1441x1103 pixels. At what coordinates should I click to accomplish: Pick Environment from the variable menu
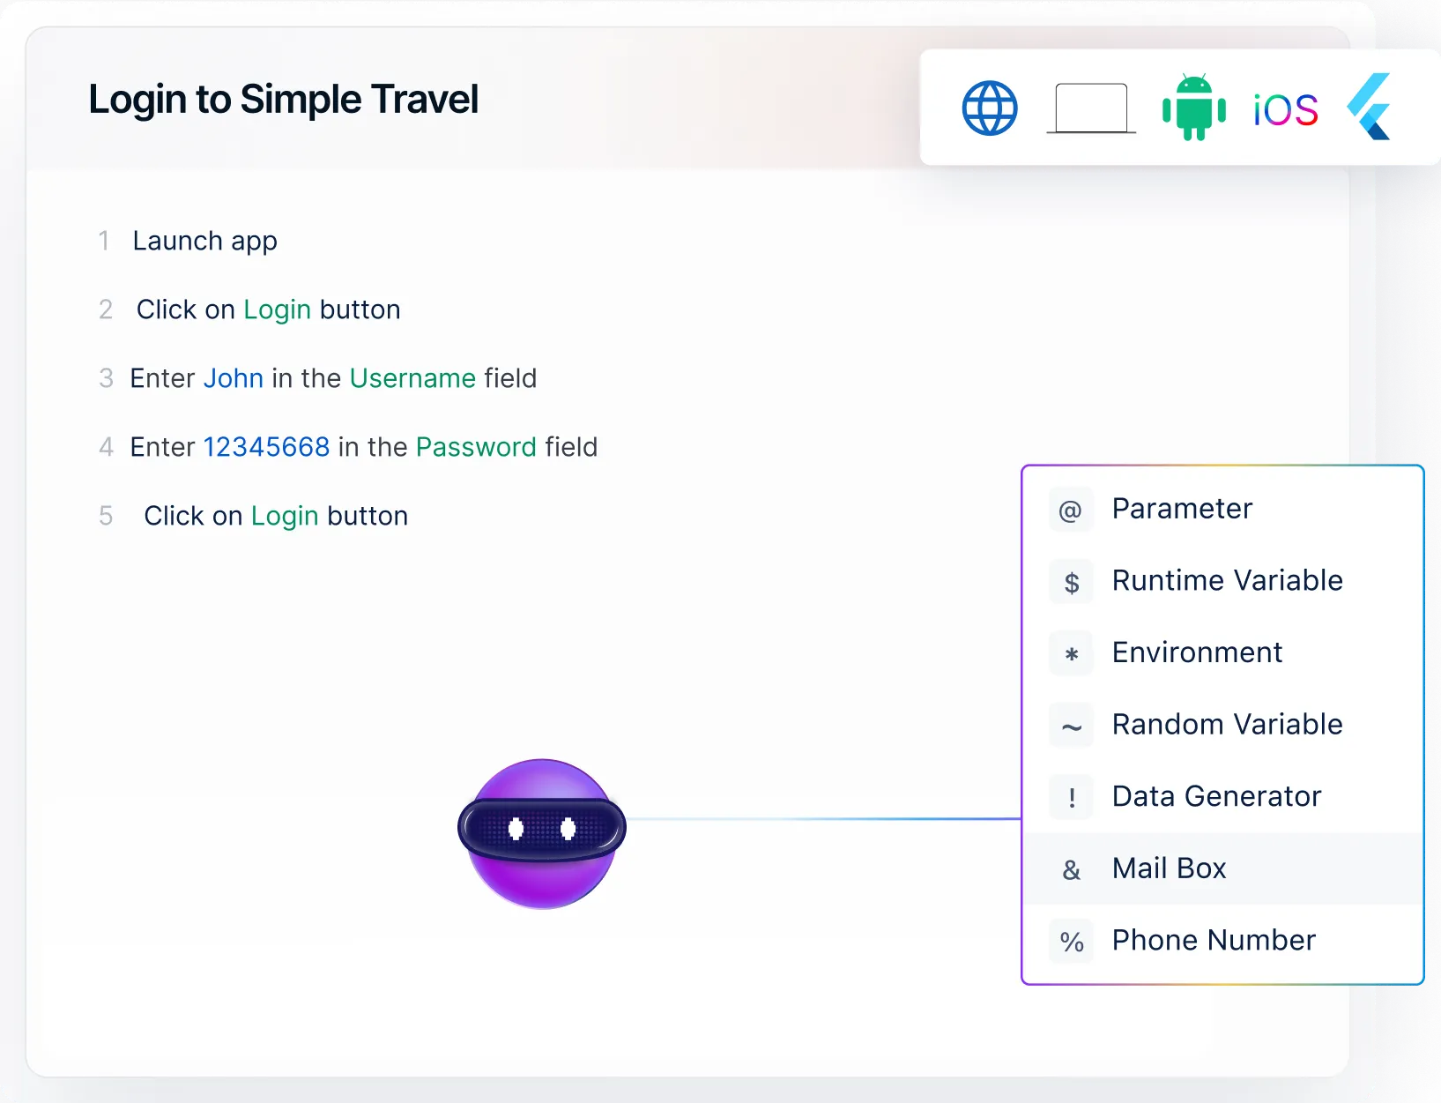[x=1197, y=652]
